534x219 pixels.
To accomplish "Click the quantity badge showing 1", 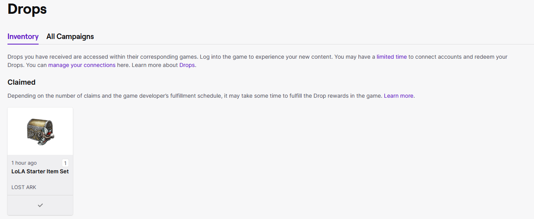I will pos(65,163).
